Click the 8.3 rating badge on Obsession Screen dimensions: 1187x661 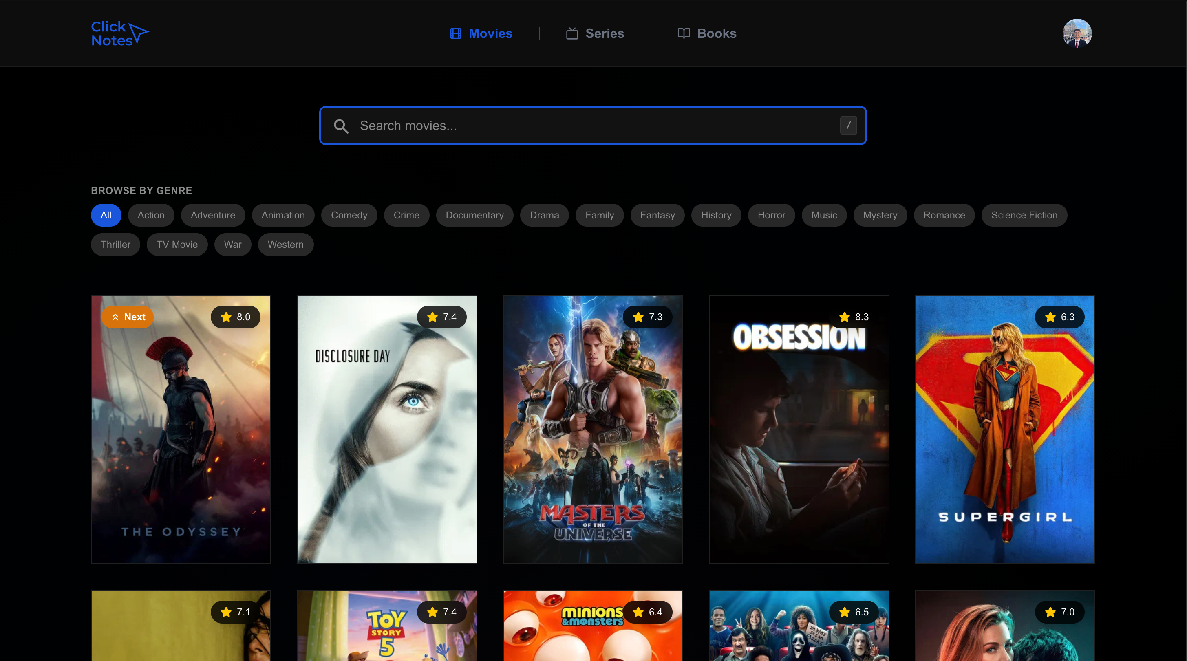[854, 317]
